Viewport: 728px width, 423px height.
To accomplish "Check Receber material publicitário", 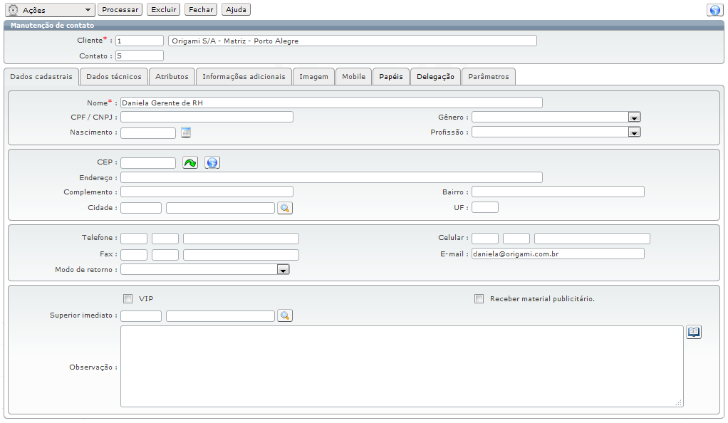I will tap(479, 298).
